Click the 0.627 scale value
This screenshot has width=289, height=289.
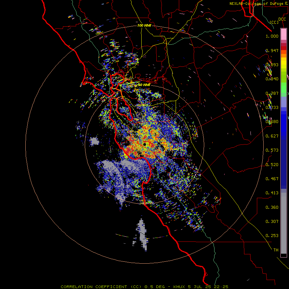272,136
